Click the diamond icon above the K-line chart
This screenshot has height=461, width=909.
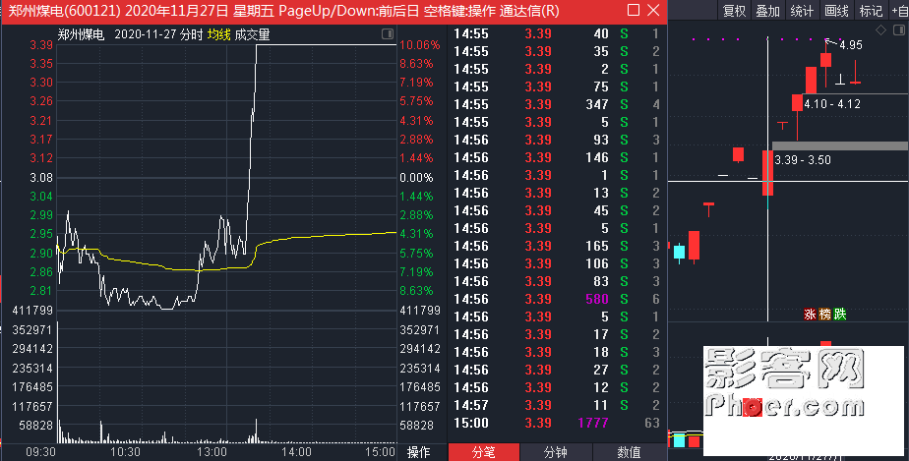pos(880,30)
